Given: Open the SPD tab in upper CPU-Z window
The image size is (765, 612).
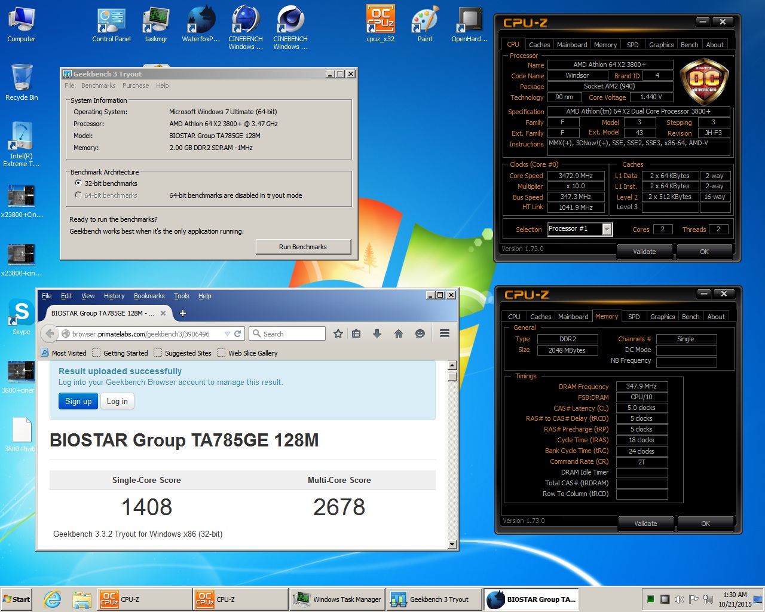Looking at the screenshot, I should click(633, 45).
